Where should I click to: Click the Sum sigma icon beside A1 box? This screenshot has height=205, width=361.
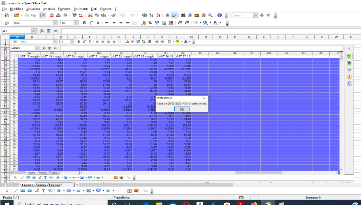point(49,31)
